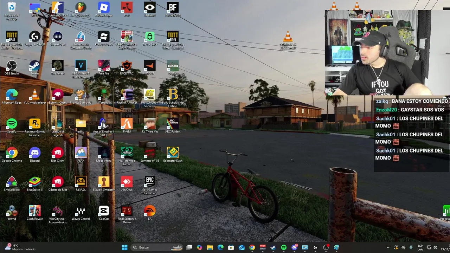Viewport: 450px width, 253px height.
Task: Open the CAMIONETA VLC file icon
Action: 288,41
